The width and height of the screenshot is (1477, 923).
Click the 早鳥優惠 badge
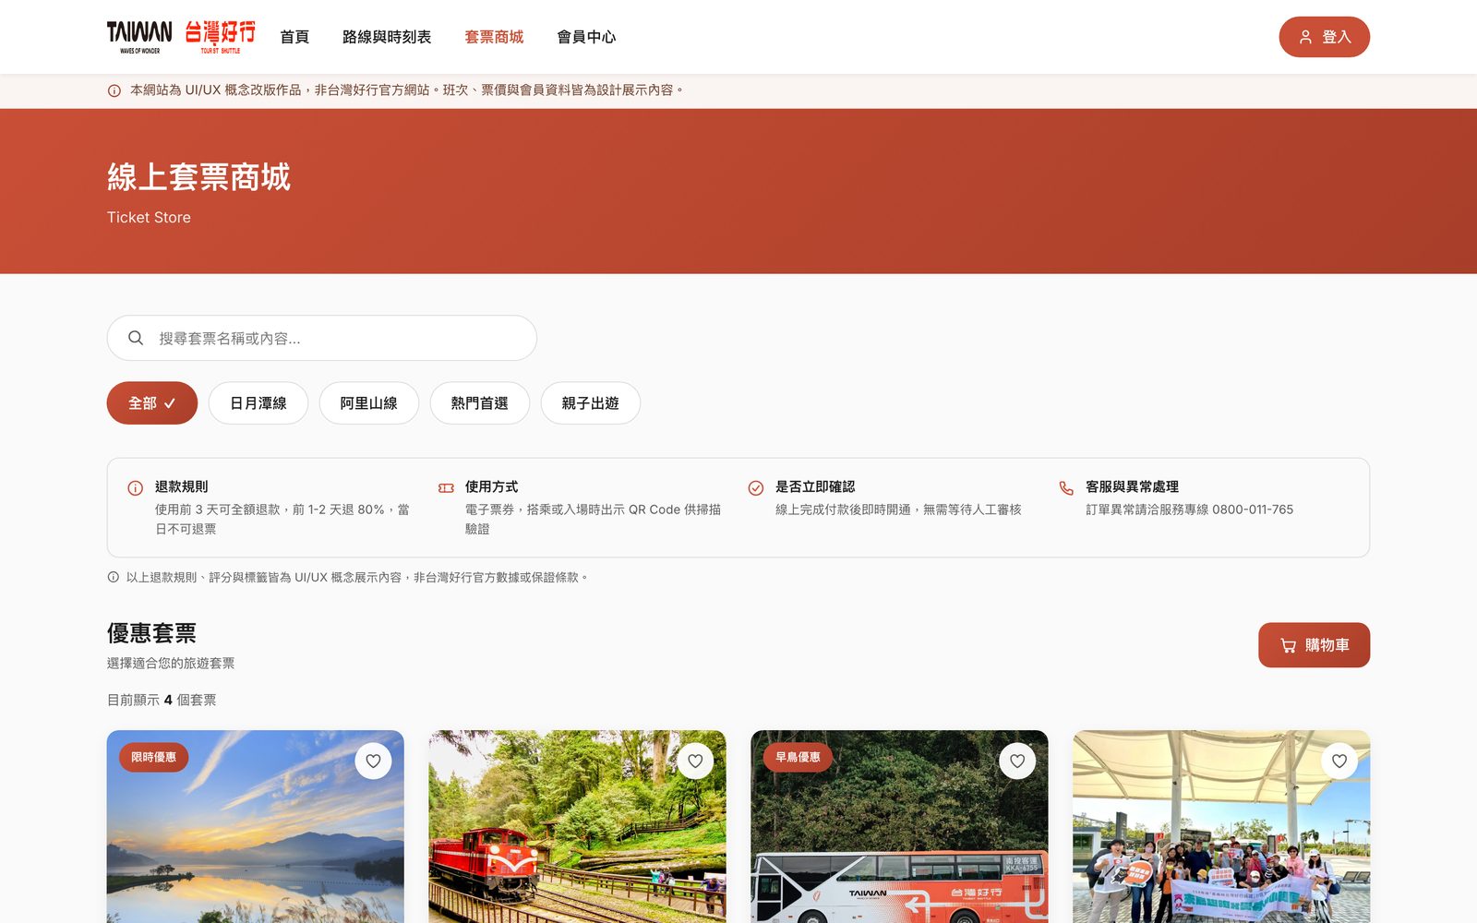click(x=798, y=758)
